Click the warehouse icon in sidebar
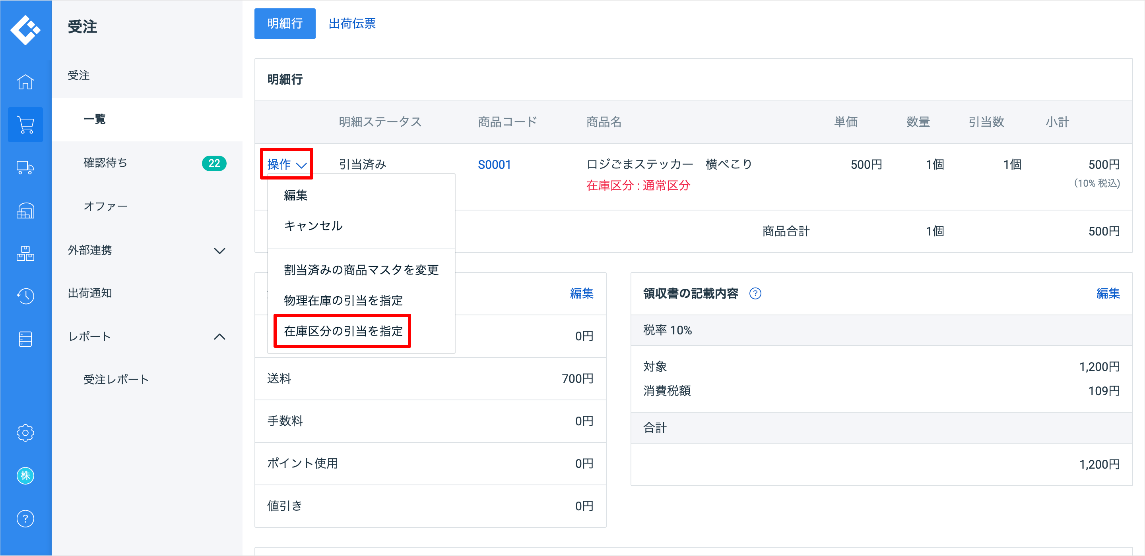This screenshot has width=1145, height=556. tap(25, 210)
